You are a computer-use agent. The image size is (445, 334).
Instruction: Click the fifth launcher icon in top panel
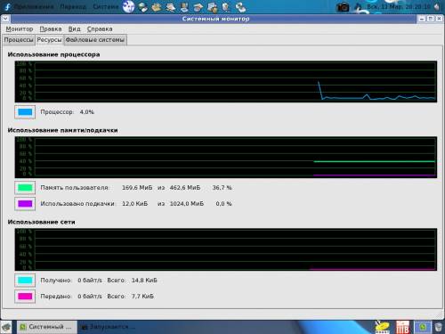184,7
